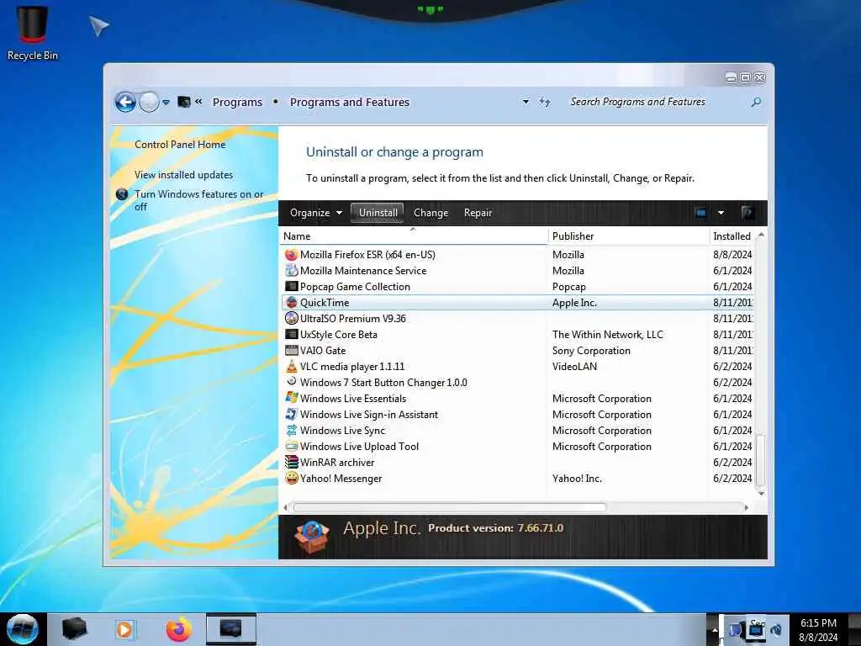861x646 pixels.
Task: Click the greyed Forward navigation button
Action: coord(149,102)
